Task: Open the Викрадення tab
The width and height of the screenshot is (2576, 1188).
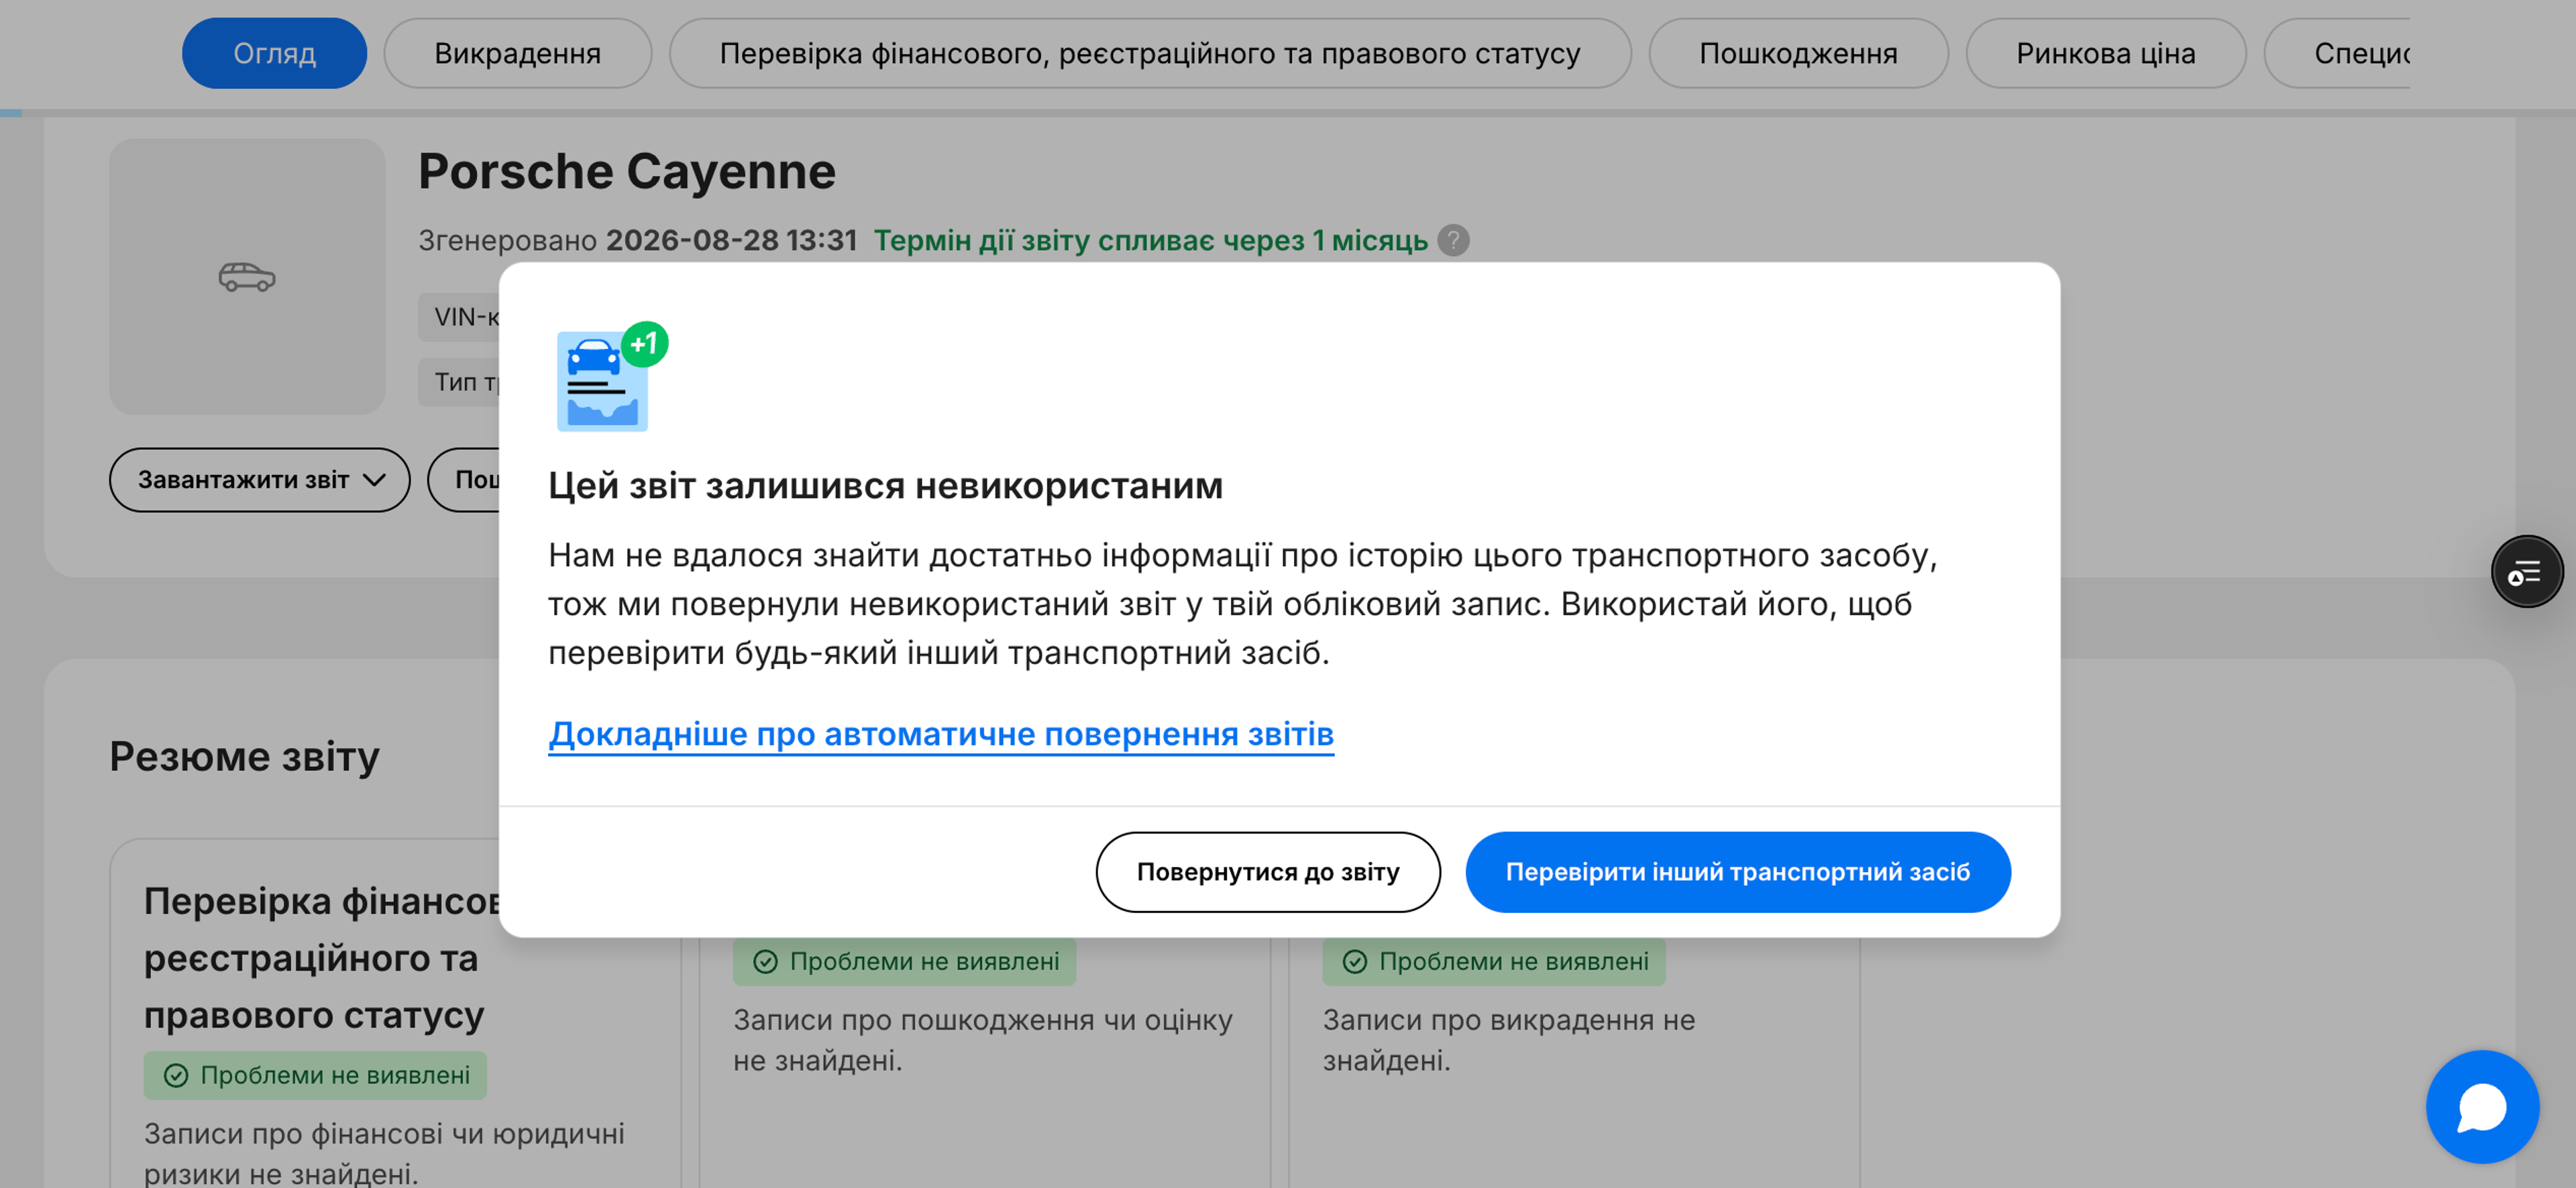Action: pyautogui.click(x=517, y=53)
